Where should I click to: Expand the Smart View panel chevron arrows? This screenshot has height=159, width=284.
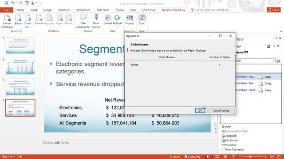[278, 46]
